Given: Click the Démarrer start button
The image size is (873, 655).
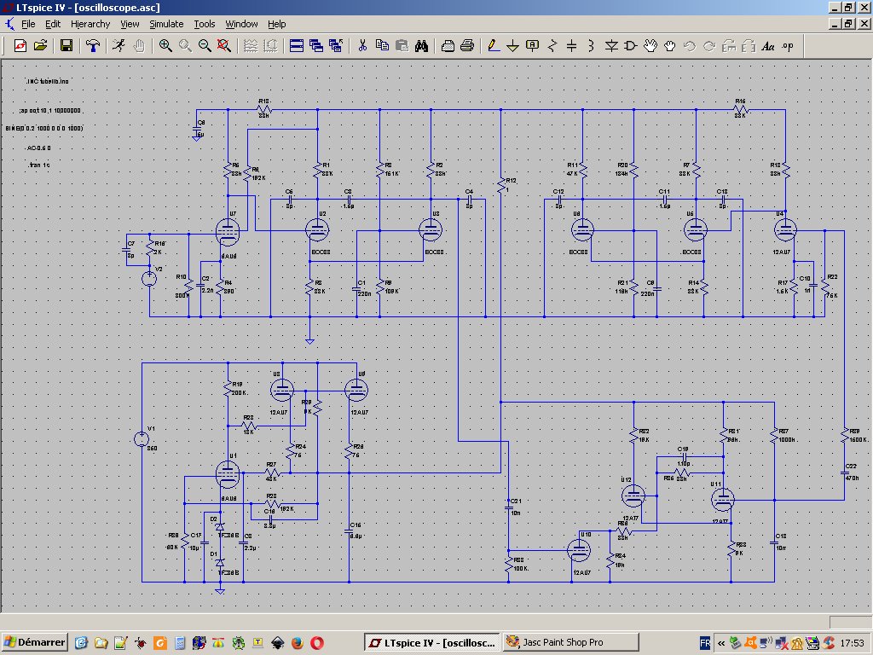Looking at the screenshot, I should tap(35, 642).
